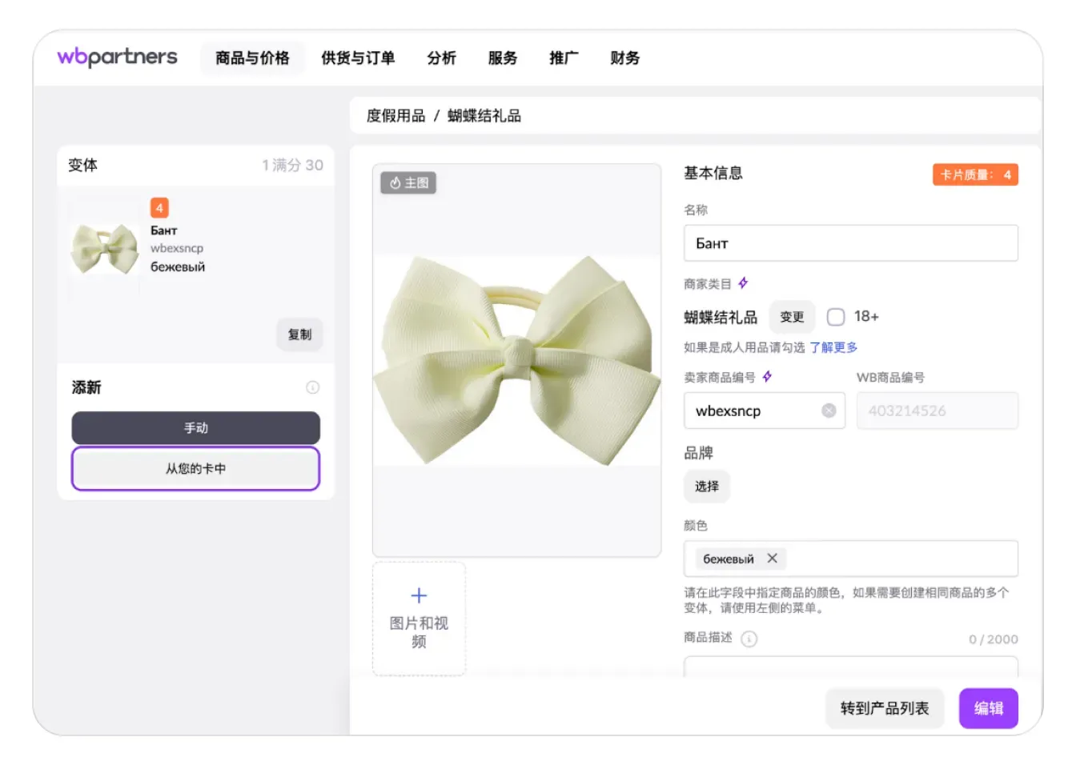
Task: Select the бежевый color tag
Action: click(729, 559)
